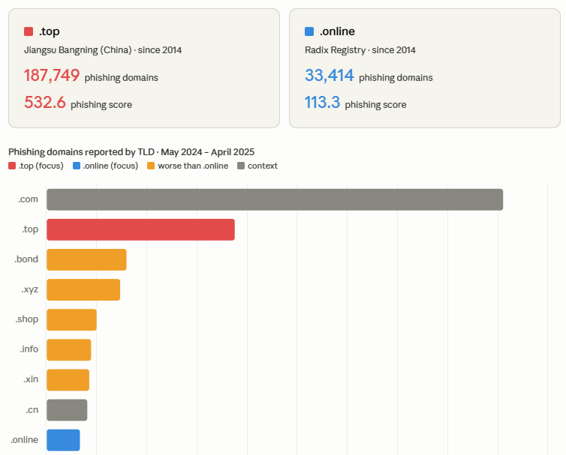
Task: Click the red .top card color square
Action: [x=29, y=31]
